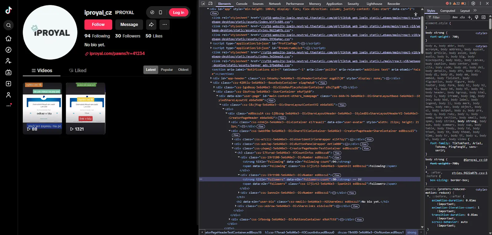
Task: Open DevTools settings gear
Action: pyautogui.click(x=473, y=4)
